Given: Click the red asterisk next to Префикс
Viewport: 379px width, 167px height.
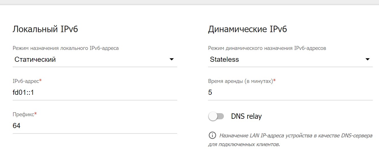Looking at the screenshot, I should [x=36, y=114].
